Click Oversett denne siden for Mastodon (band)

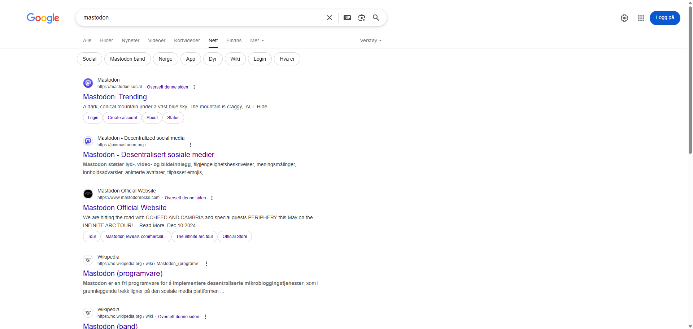[x=179, y=317]
